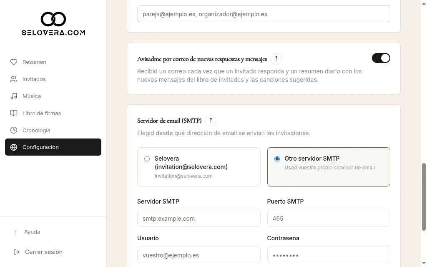Click the logout arrow icon beside Cerrar sesión

(x=17, y=252)
